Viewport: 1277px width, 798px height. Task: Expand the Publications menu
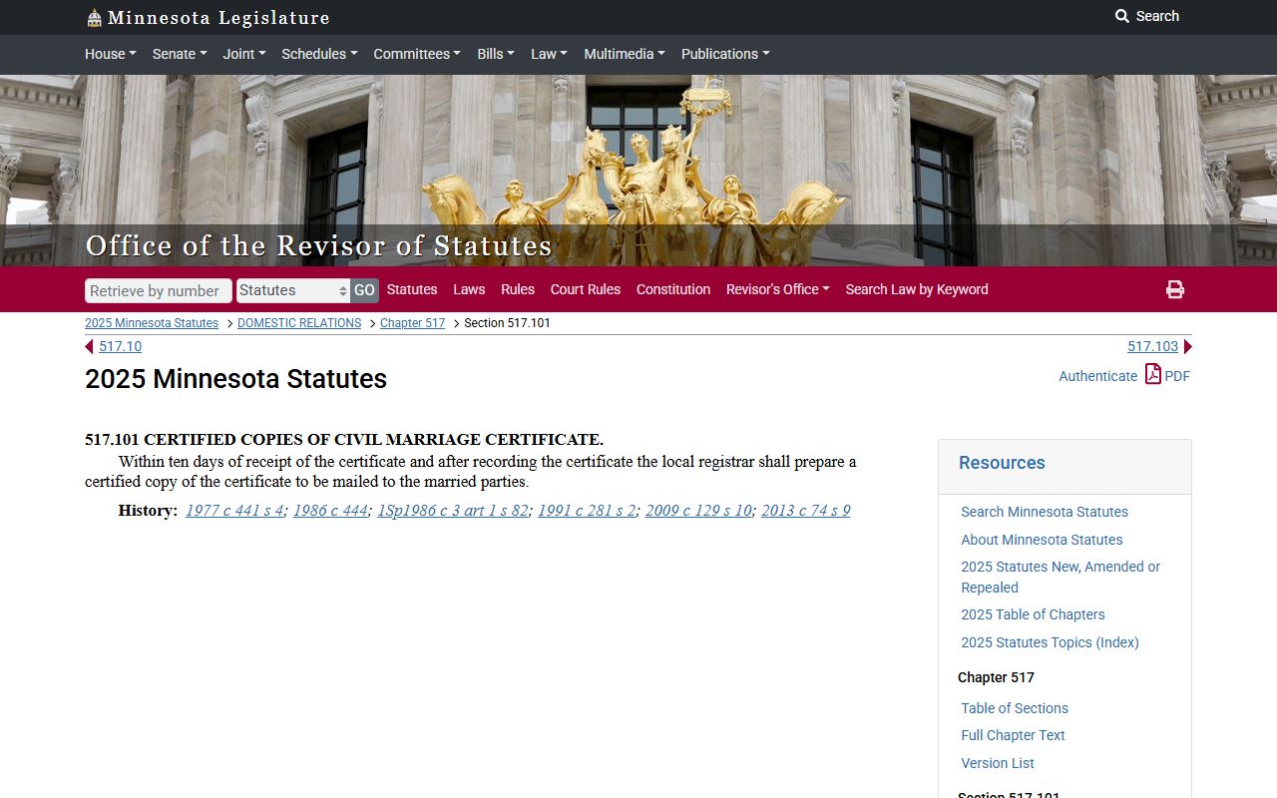[x=725, y=54]
